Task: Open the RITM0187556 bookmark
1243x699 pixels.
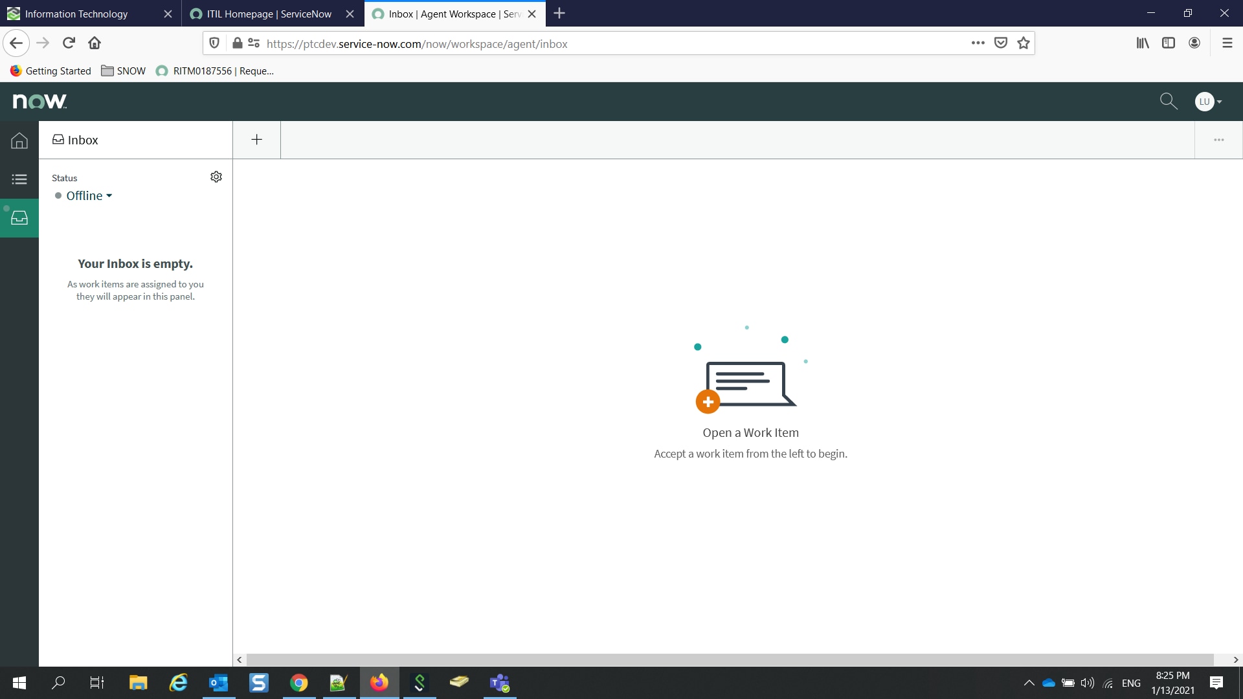Action: [x=215, y=71]
